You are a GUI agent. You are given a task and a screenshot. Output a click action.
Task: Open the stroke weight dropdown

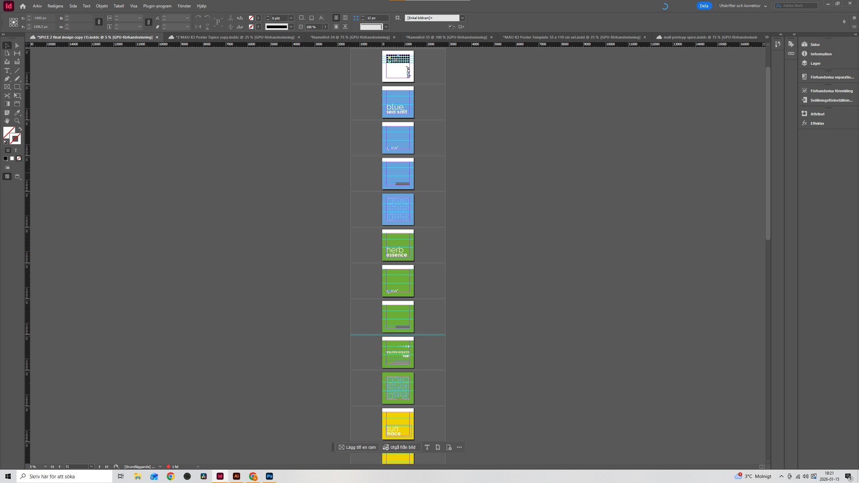point(291,18)
